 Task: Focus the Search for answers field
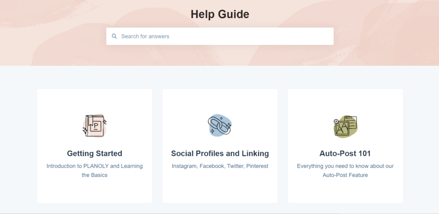pyautogui.click(x=220, y=36)
